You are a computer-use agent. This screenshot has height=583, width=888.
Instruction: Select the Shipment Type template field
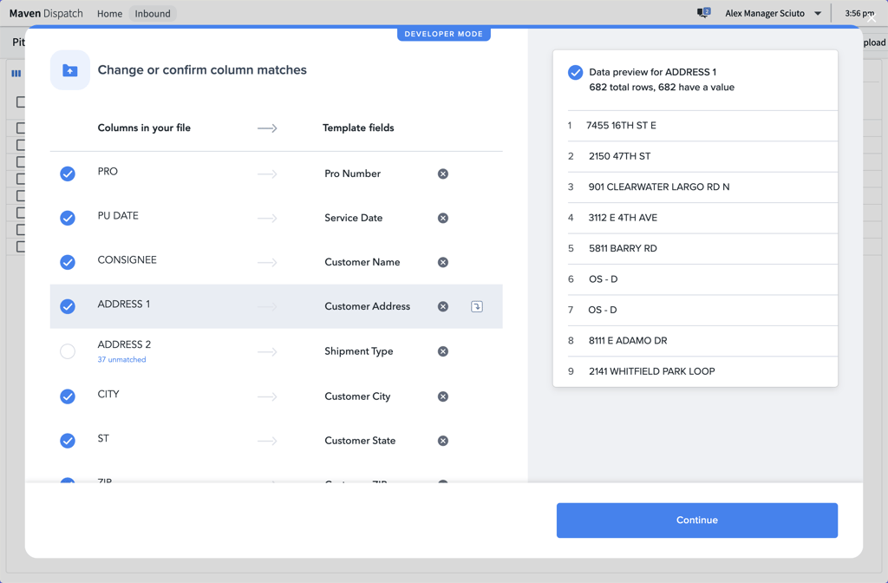point(358,351)
